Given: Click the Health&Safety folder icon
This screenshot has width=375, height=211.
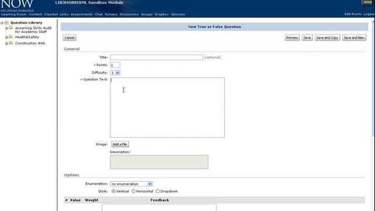Looking at the screenshot, I should 11,37.
